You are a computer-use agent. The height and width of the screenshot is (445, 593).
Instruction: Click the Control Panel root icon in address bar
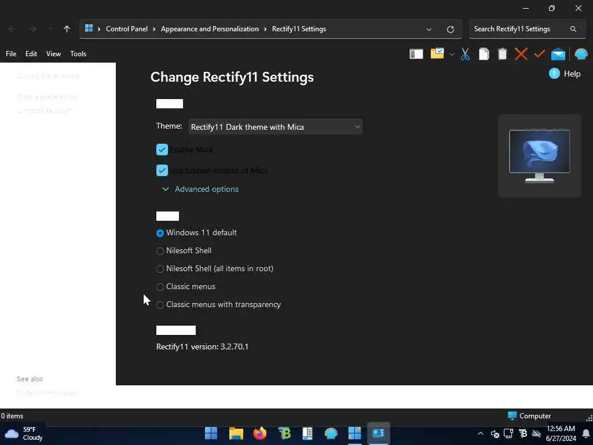click(89, 28)
